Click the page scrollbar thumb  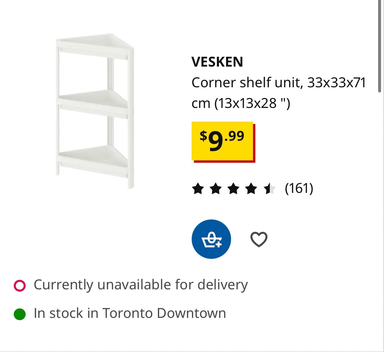pyautogui.click(x=379, y=46)
